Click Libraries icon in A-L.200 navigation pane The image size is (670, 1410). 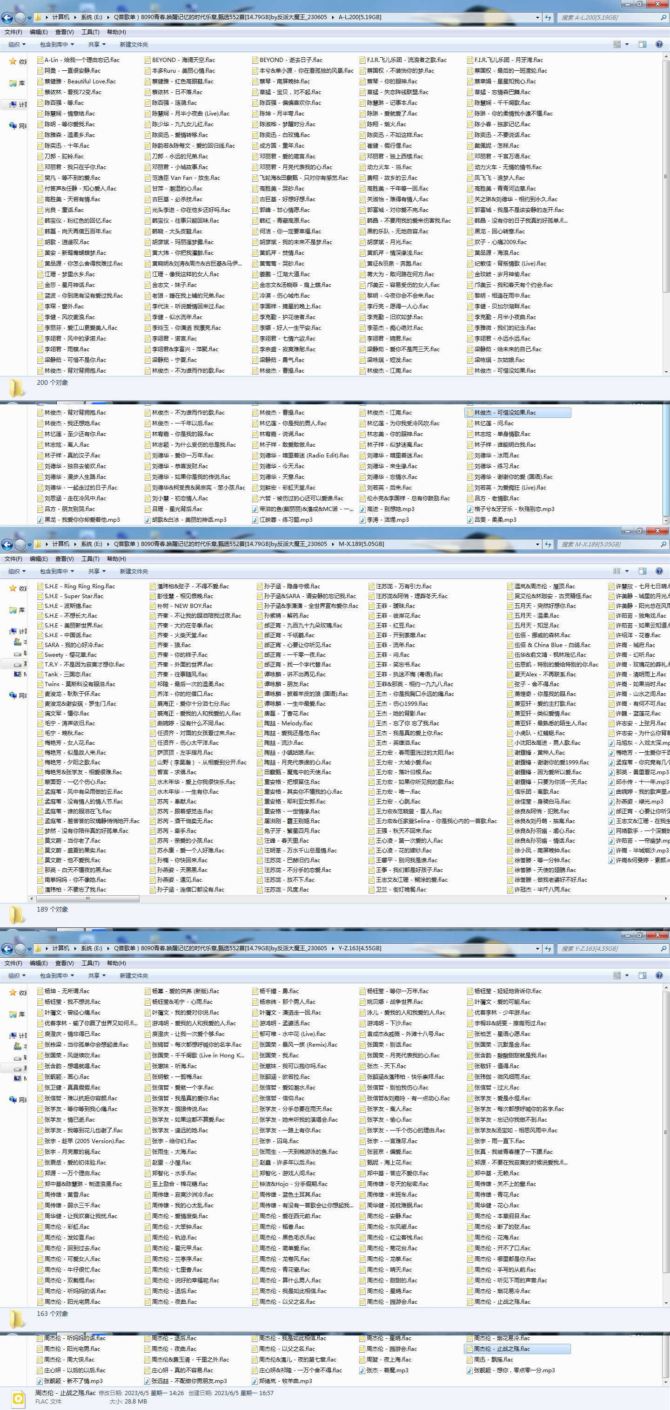(x=13, y=83)
